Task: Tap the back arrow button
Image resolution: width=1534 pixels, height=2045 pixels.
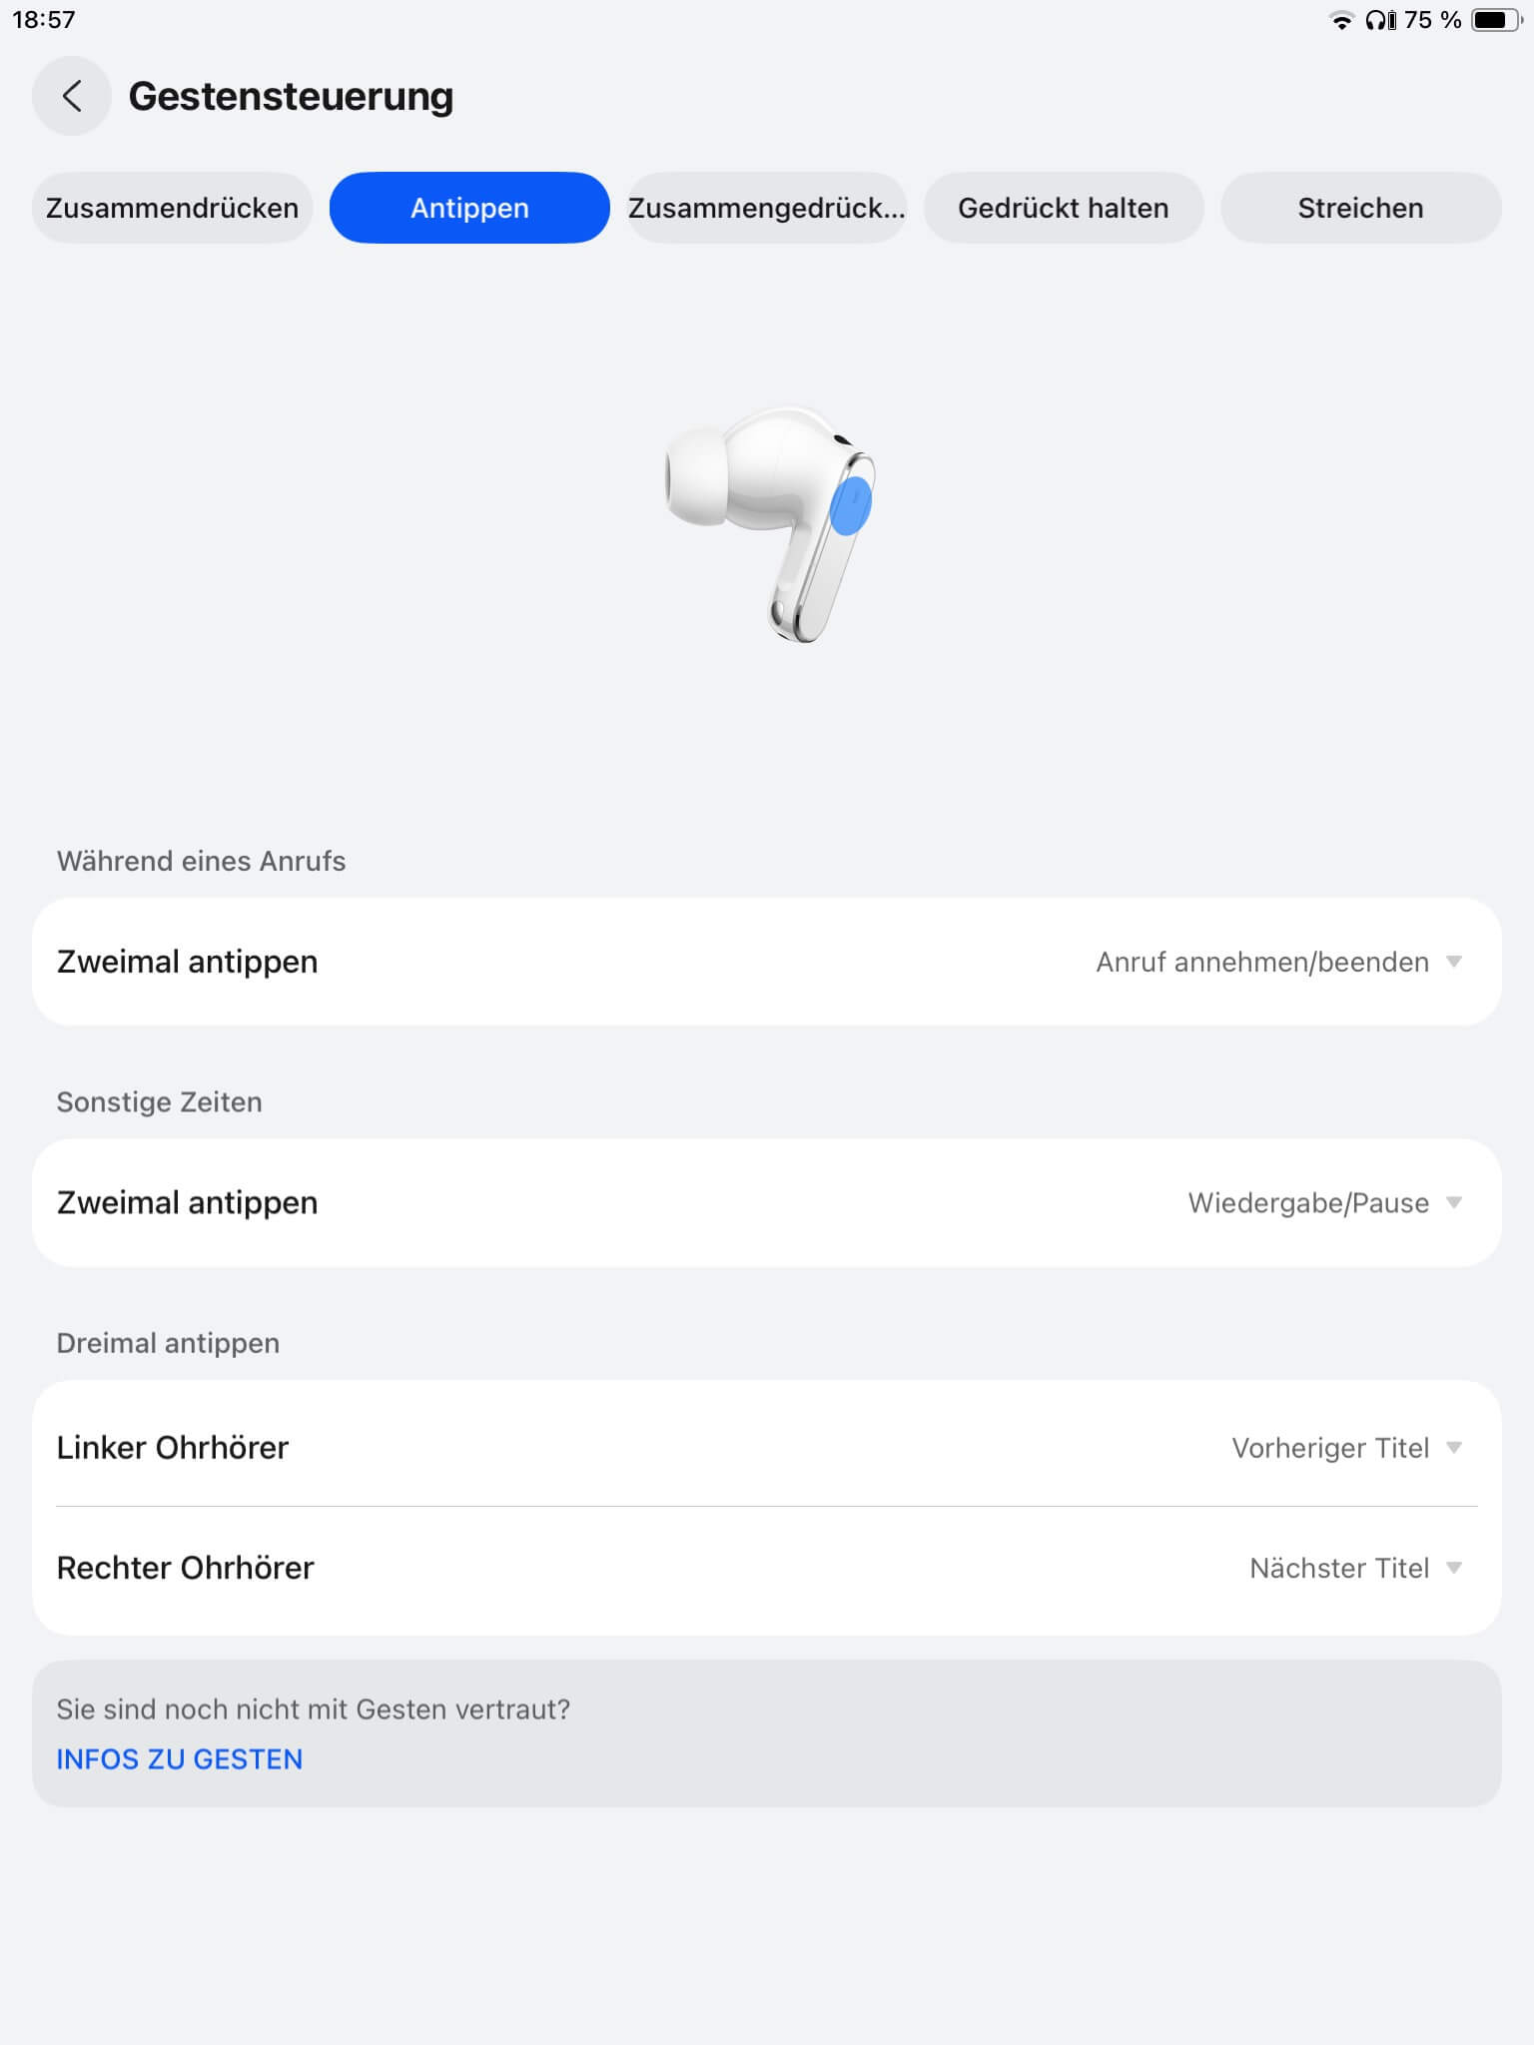Action: (x=71, y=96)
